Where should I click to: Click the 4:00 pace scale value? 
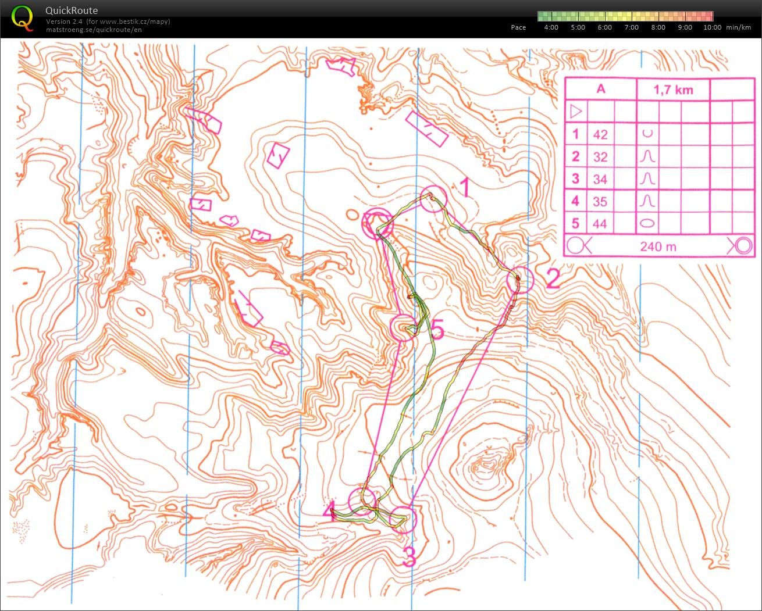551,27
